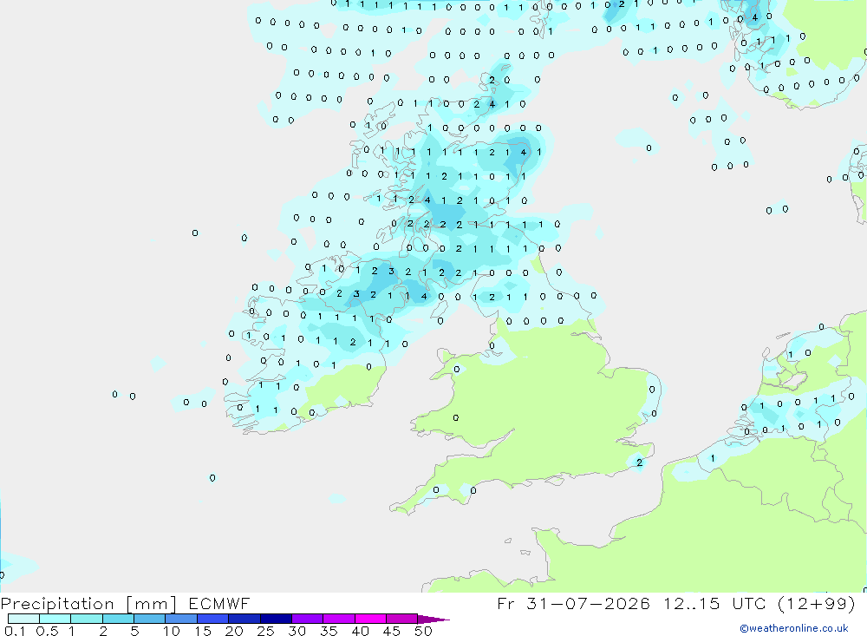Click the 45–50 legend swatch
The width and height of the screenshot is (867, 636).
pos(401,619)
